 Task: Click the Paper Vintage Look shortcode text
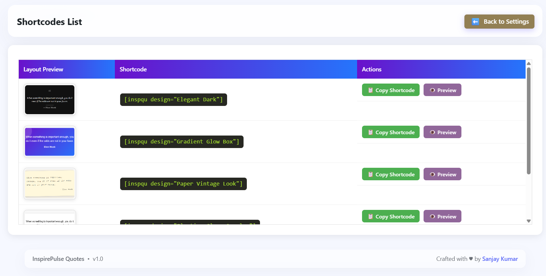pyautogui.click(x=183, y=184)
